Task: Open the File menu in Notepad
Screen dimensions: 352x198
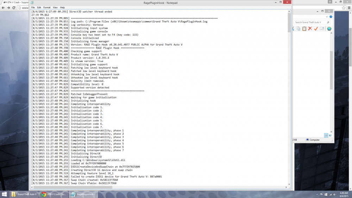Action: point(33,7)
